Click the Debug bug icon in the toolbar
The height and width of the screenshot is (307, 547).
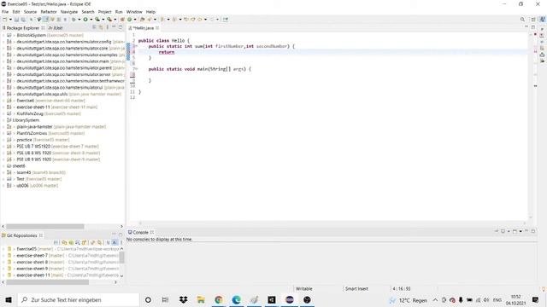74,20
